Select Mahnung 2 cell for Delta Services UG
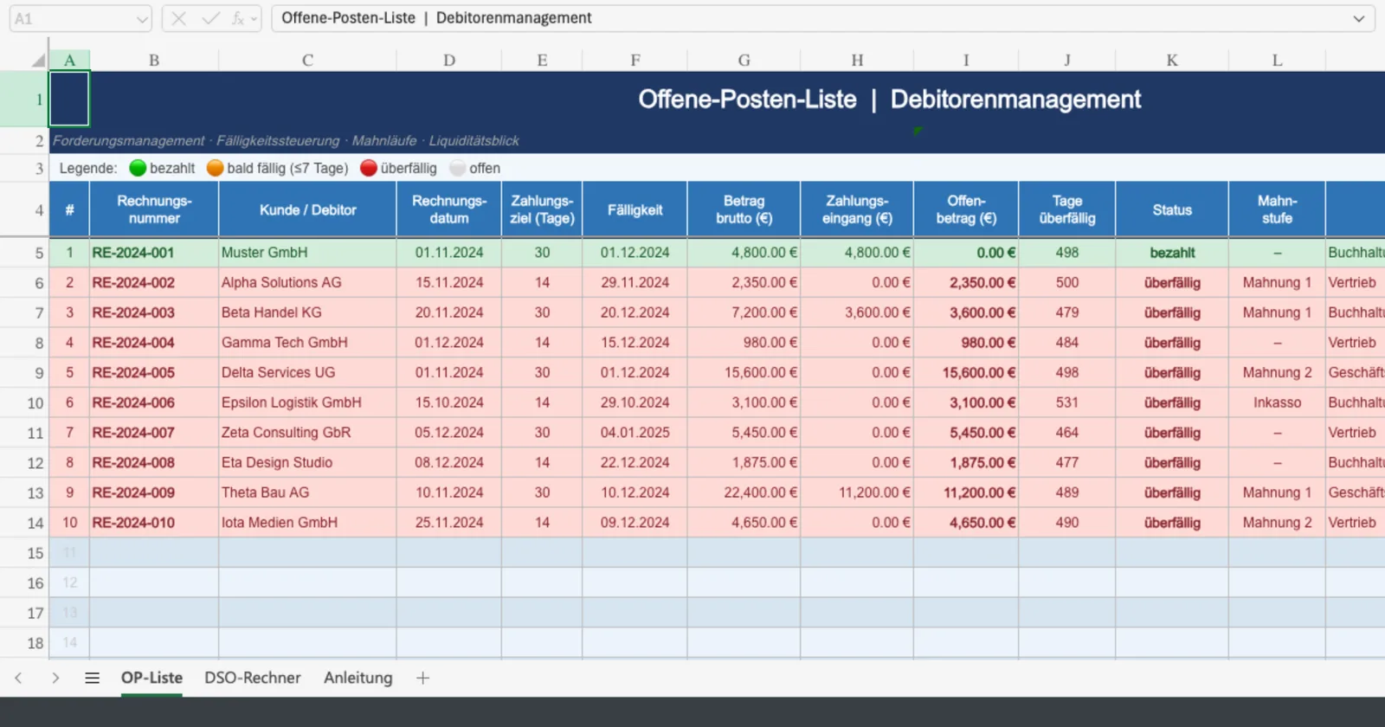 [1277, 373]
